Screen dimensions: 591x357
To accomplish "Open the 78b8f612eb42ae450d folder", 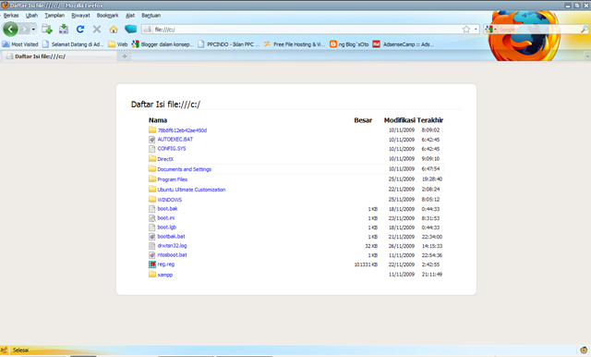I will (x=182, y=130).
